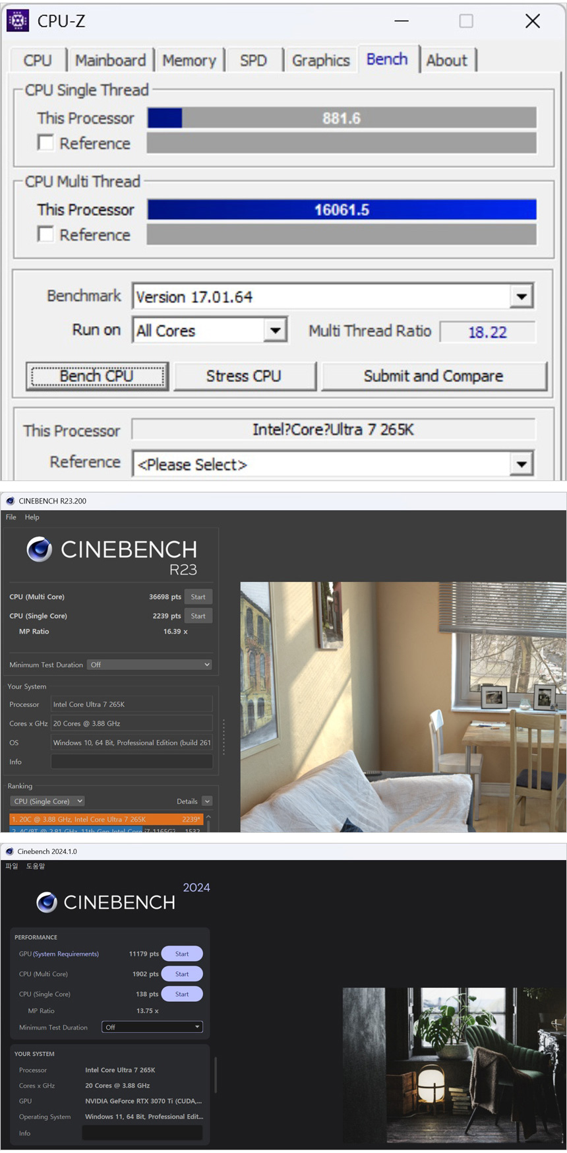This screenshot has height=1153, width=567.
Task: Switch to the Mainboard tab
Action: (110, 61)
